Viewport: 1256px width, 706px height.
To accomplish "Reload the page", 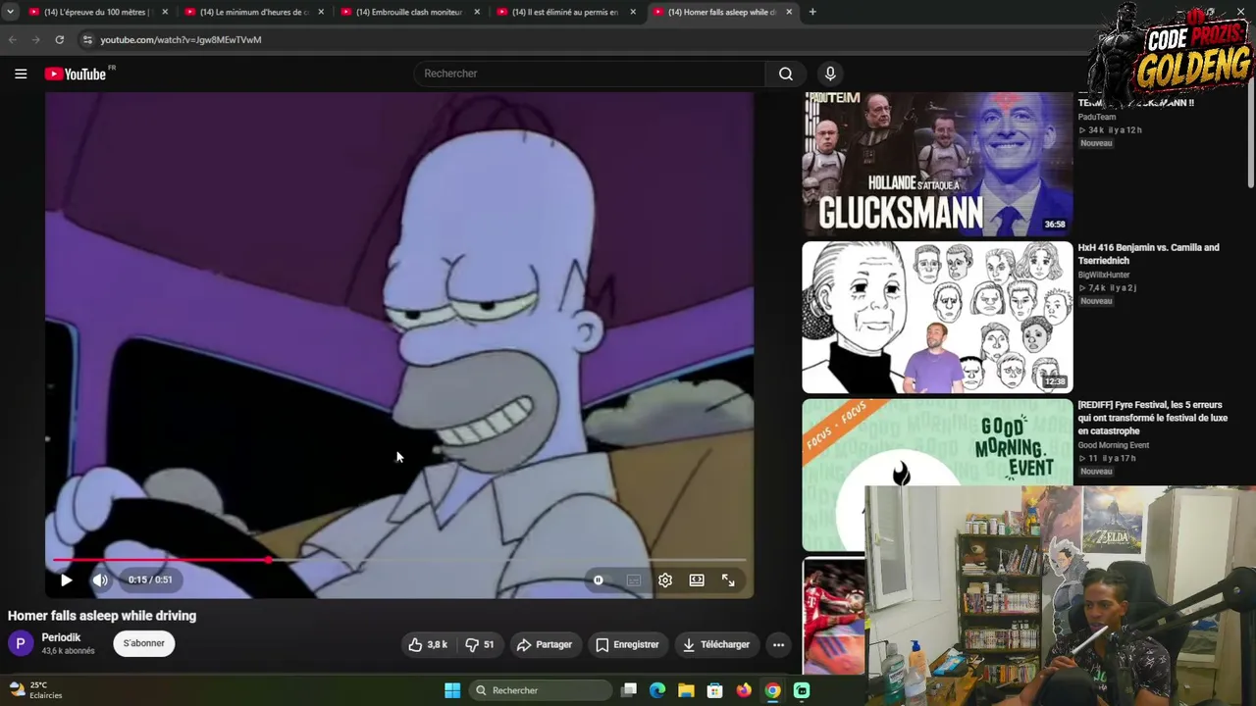I will point(60,39).
